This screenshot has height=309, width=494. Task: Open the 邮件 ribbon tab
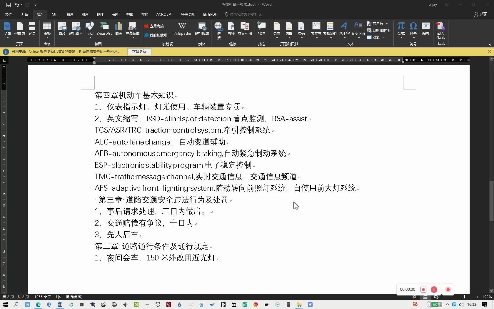[x=100, y=14]
